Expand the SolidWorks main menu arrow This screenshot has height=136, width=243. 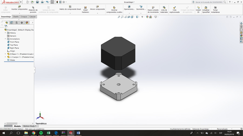(21, 2)
